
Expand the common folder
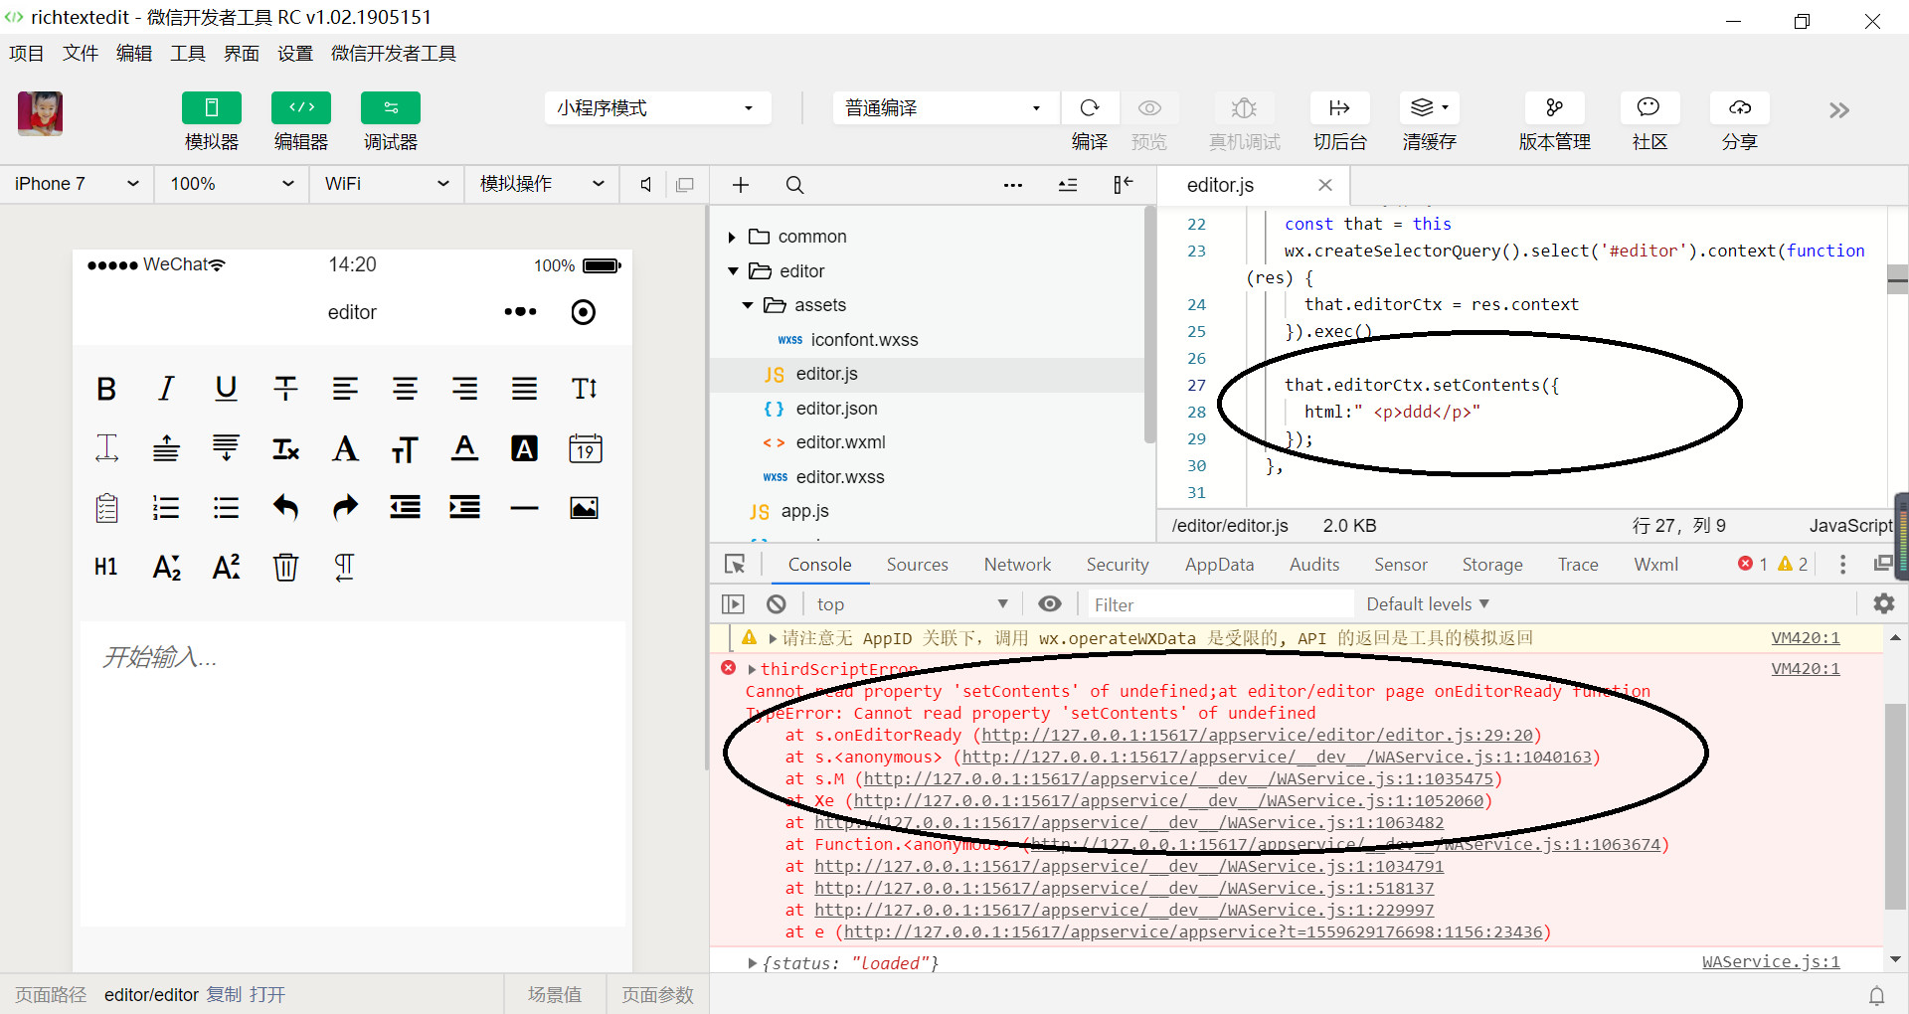tap(732, 237)
